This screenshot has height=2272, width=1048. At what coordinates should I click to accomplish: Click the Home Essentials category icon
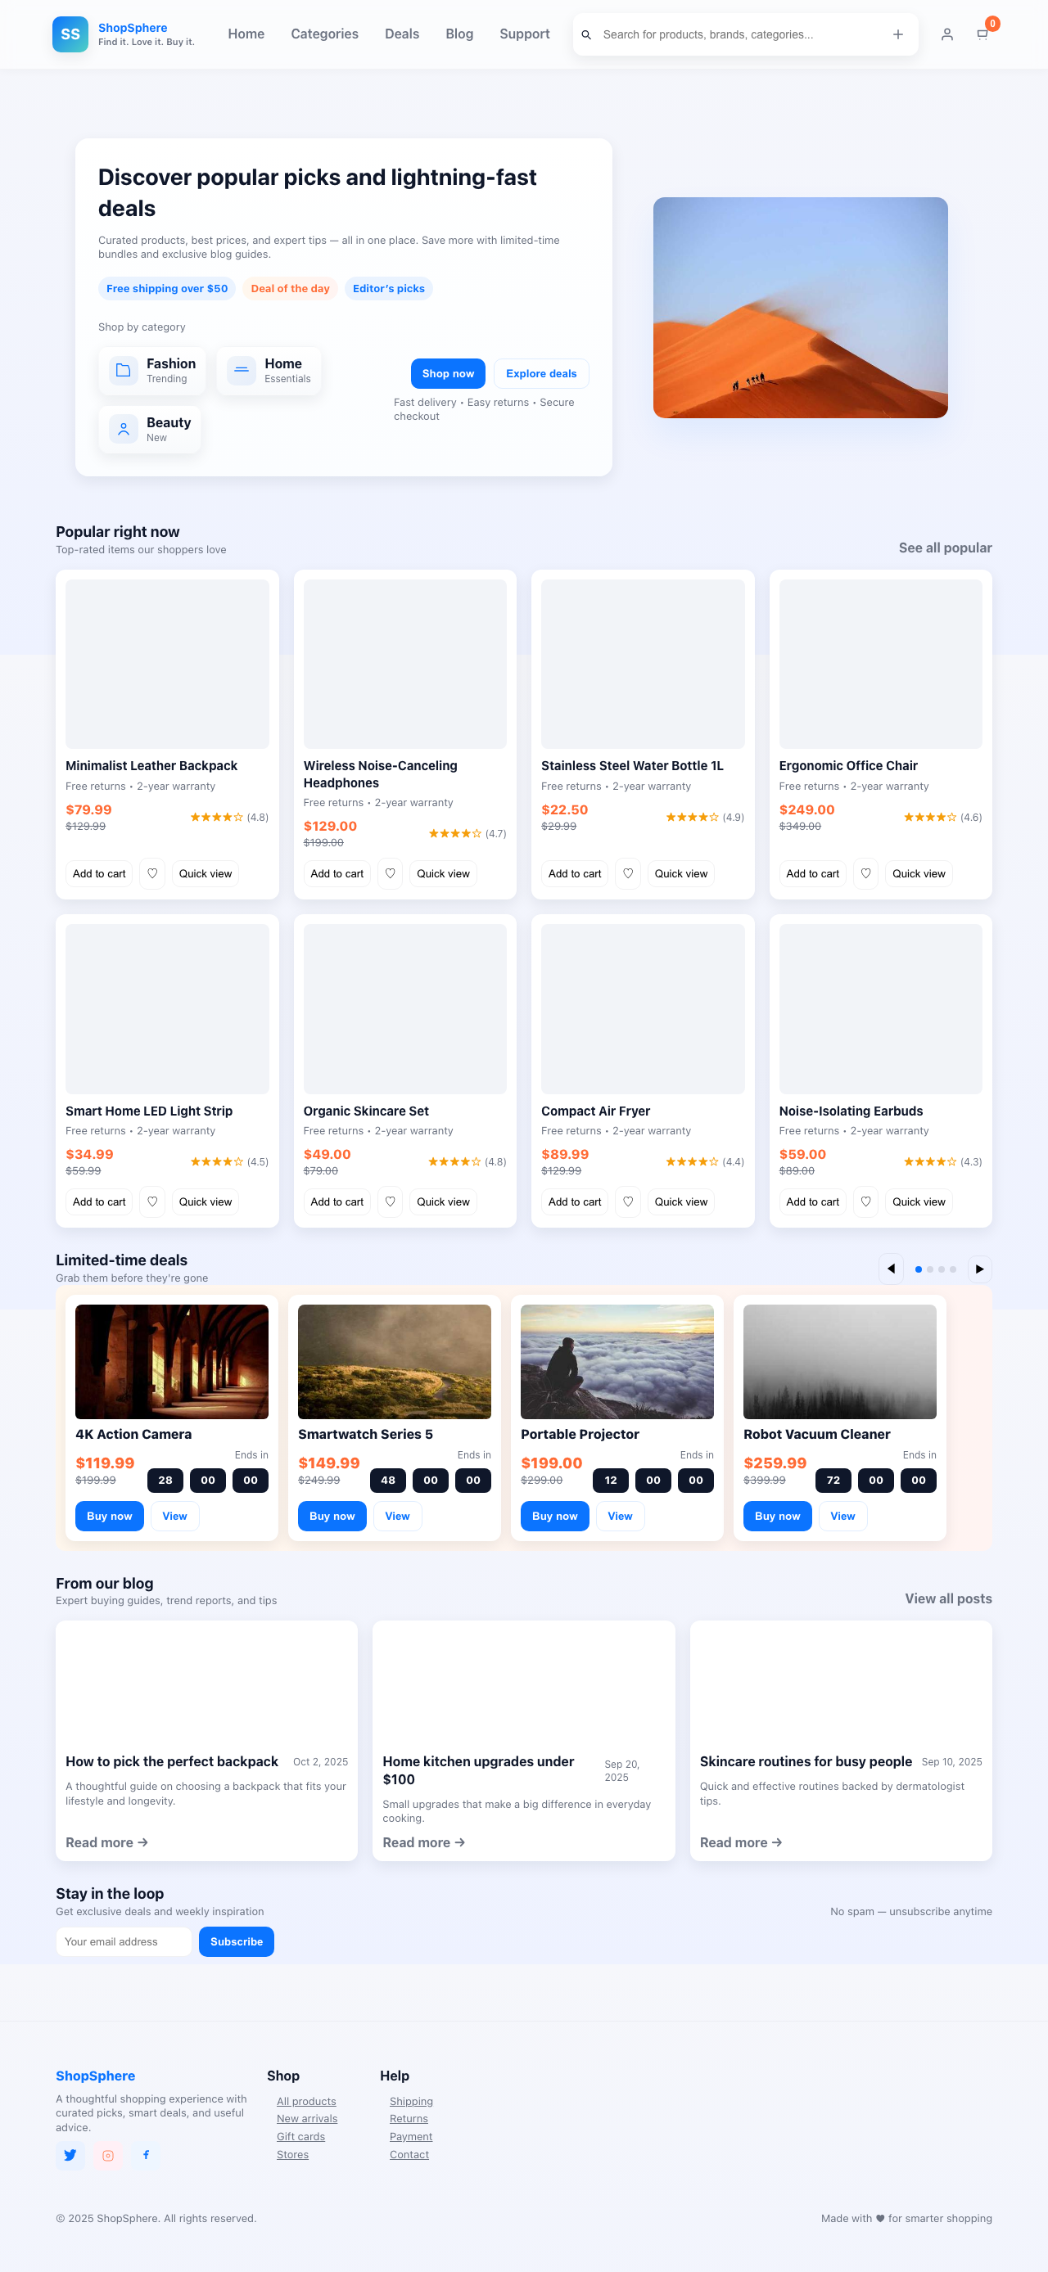(242, 371)
